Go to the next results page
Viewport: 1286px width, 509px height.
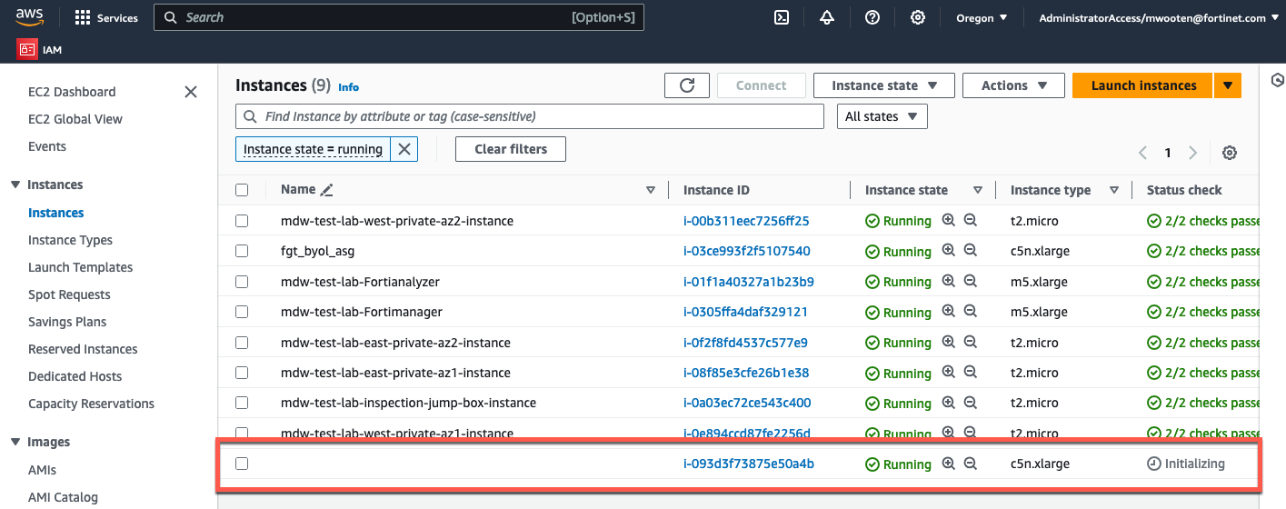click(x=1193, y=153)
